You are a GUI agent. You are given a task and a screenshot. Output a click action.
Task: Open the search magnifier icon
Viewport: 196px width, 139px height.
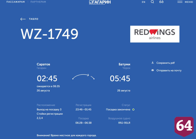point(152,2)
